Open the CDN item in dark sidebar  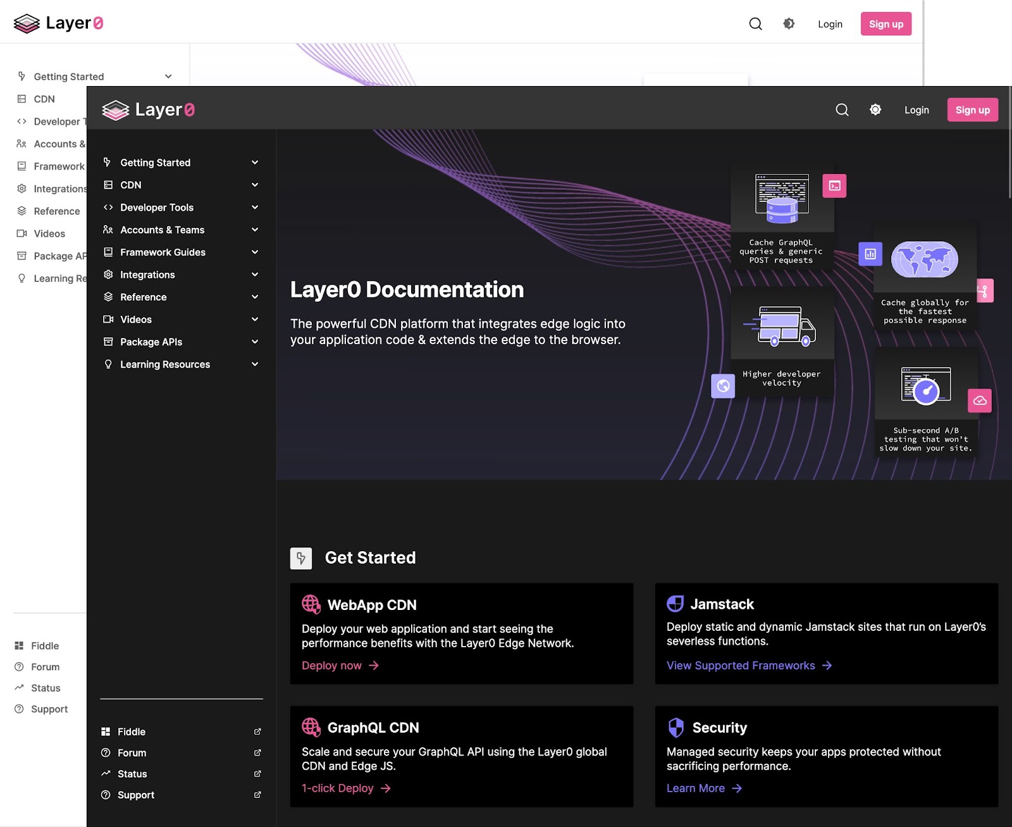(x=131, y=185)
